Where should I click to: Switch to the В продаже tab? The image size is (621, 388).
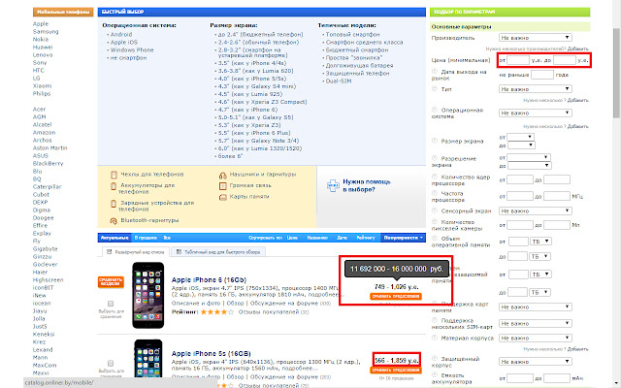146,238
